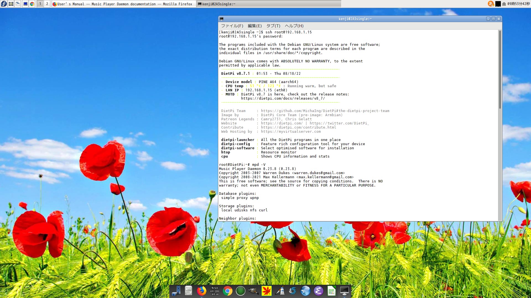531x298 pixels.
Task: Open the red maple leaf dock app
Action: (266, 291)
